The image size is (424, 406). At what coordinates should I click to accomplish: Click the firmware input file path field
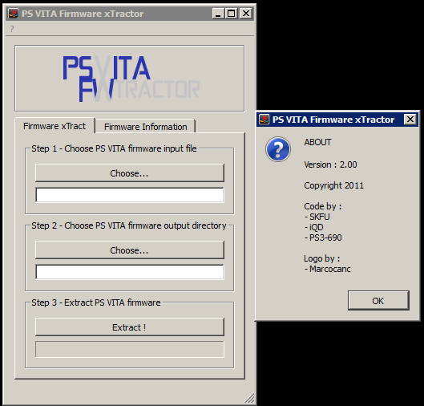coord(130,195)
